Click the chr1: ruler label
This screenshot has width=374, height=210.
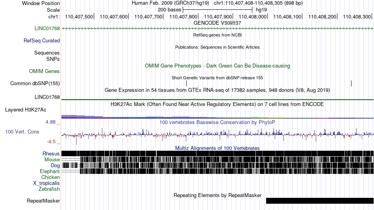coord(54,17)
